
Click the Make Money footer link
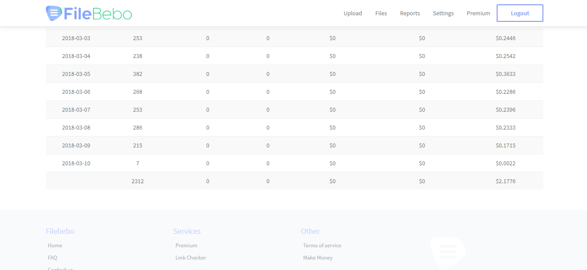point(318,258)
